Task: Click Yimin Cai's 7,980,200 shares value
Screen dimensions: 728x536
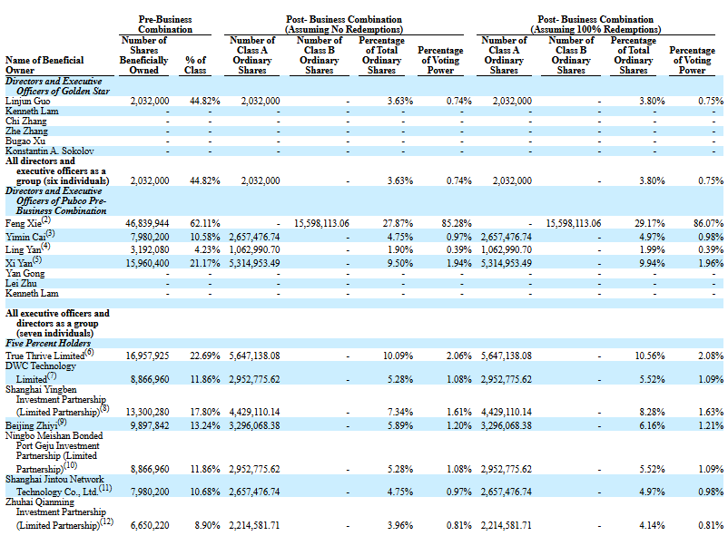Action: [x=150, y=237]
